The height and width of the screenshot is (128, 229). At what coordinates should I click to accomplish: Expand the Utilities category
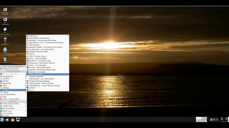click(13, 92)
